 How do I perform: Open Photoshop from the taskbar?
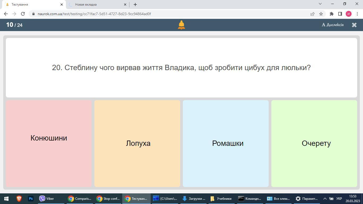pos(31,199)
